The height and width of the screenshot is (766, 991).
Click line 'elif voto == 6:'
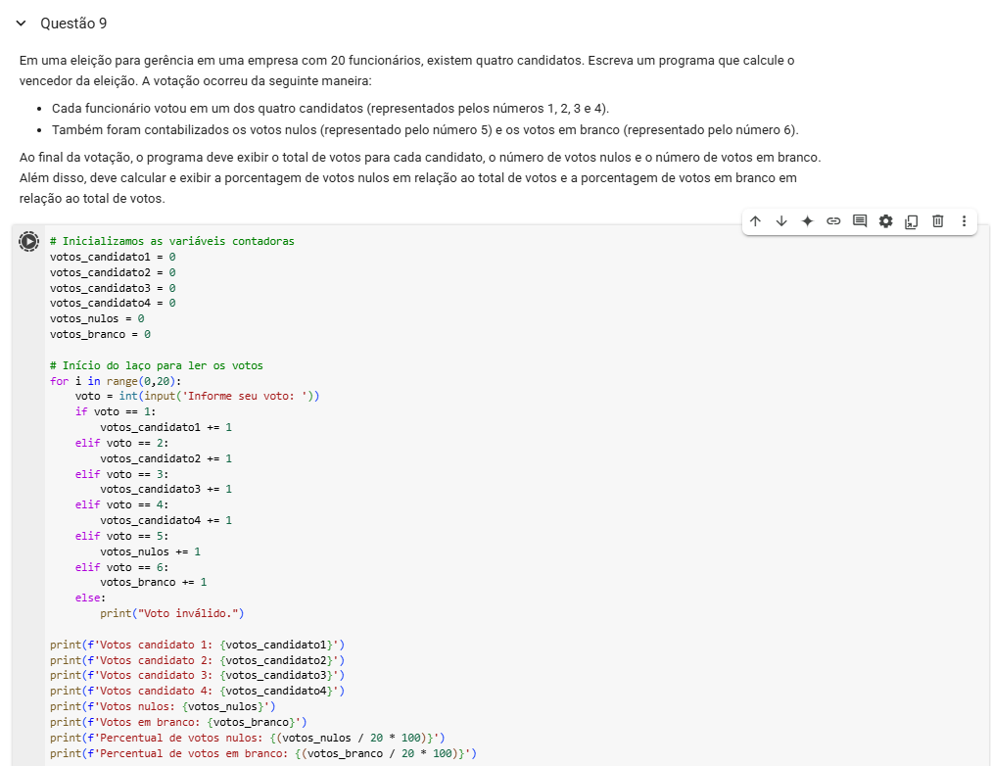pyautogui.click(x=122, y=567)
